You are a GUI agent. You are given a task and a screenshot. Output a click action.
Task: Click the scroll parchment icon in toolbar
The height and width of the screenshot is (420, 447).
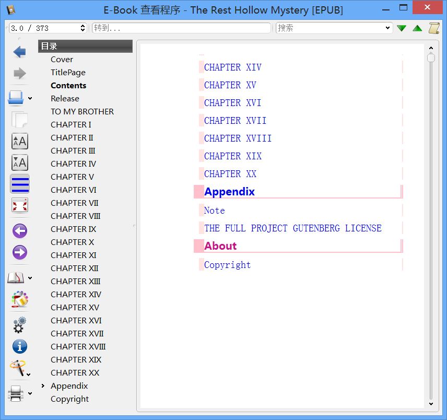click(434, 28)
